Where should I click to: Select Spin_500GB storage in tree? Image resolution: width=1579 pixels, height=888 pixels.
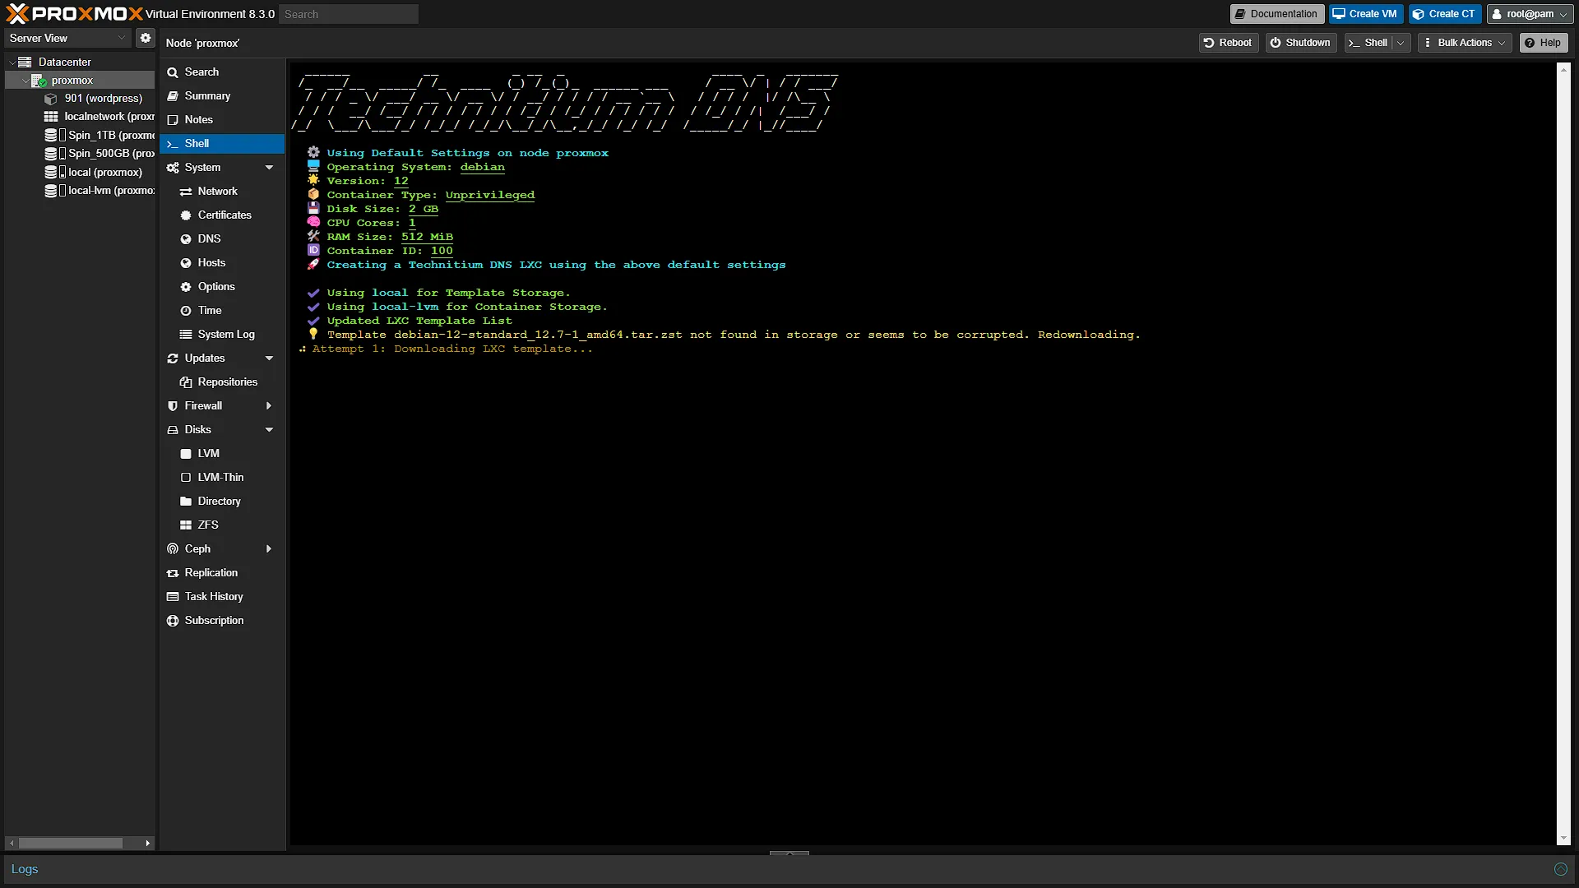(x=100, y=154)
